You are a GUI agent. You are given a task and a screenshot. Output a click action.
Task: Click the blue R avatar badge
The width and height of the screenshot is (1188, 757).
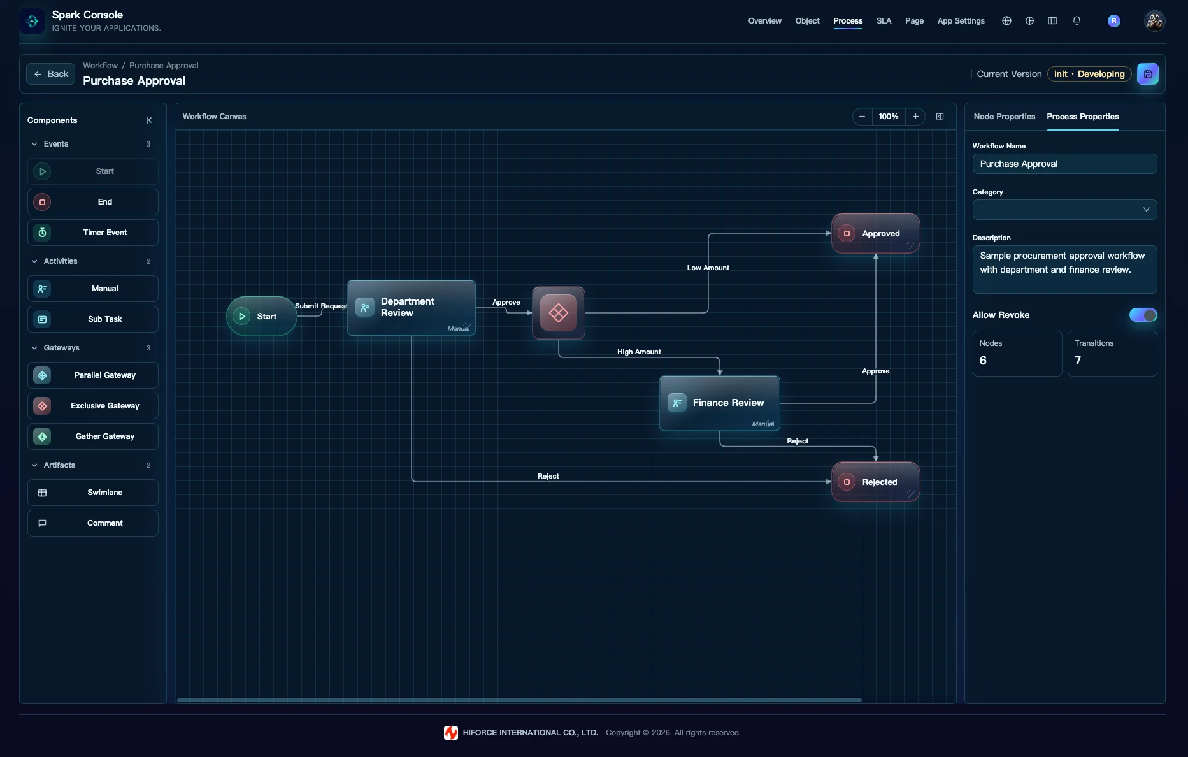click(1113, 21)
